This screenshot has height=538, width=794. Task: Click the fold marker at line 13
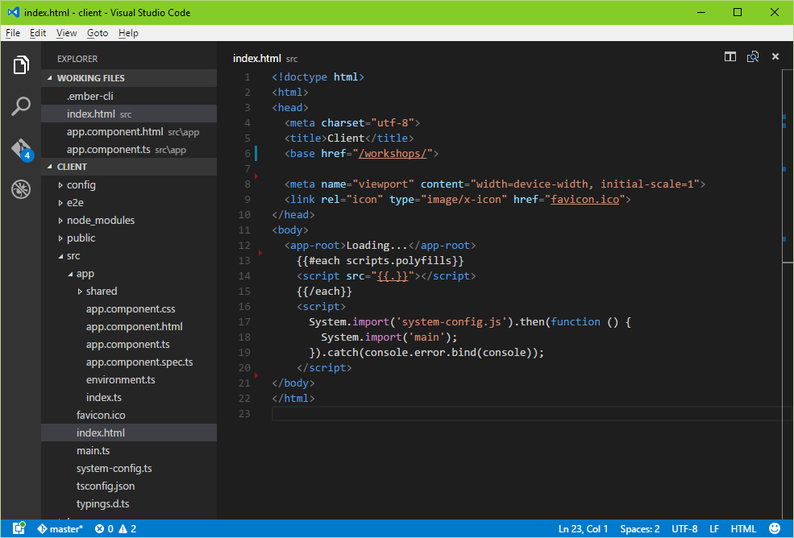click(260, 253)
